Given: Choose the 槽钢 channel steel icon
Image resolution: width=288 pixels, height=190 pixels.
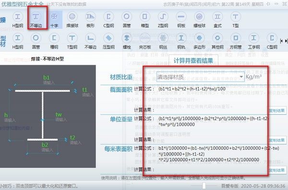Looking at the screenshot, I should 54,41.
